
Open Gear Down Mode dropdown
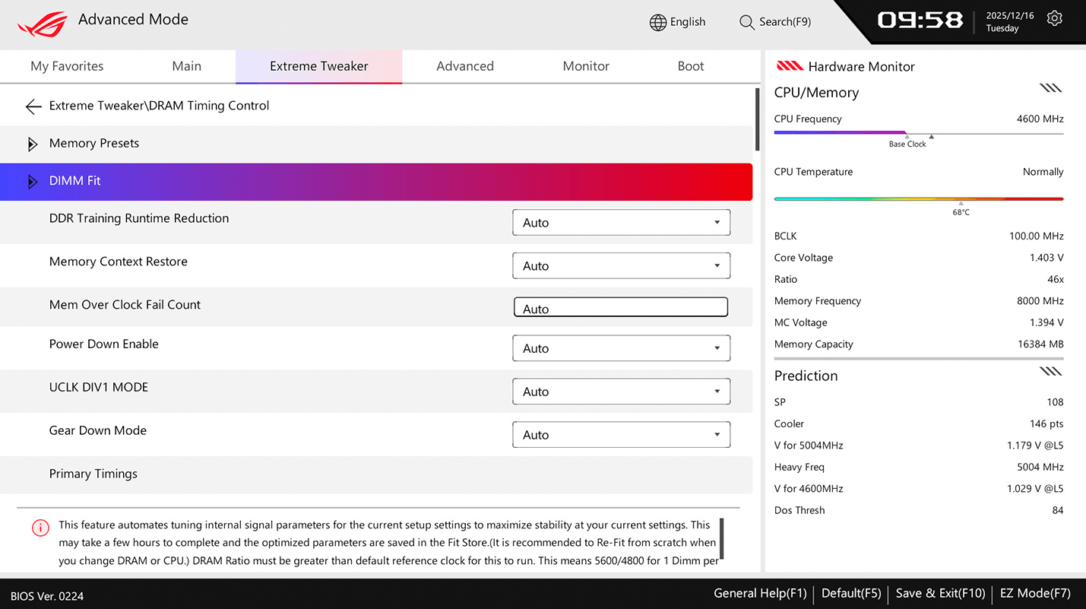pyautogui.click(x=621, y=435)
